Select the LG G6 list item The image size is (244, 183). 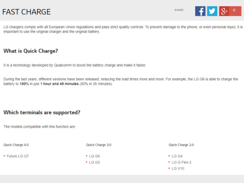click(94, 156)
